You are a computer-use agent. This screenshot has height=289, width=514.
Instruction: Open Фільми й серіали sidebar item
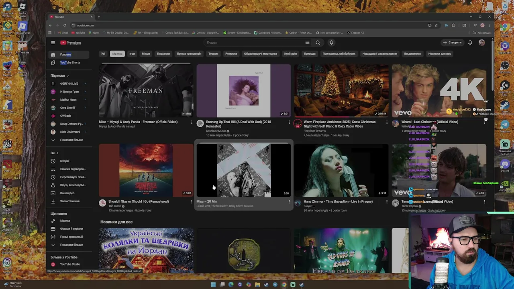[x=69, y=228]
